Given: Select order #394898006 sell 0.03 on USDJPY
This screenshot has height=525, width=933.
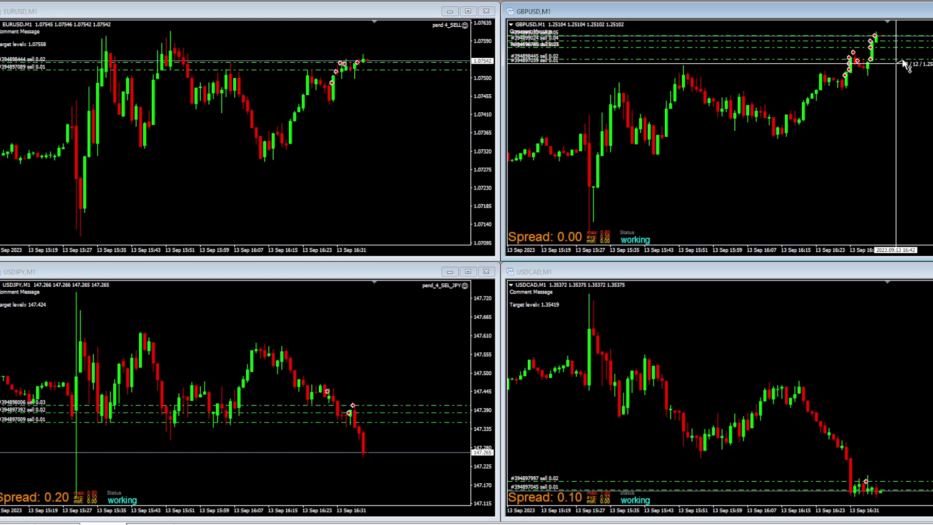Looking at the screenshot, I should (x=22, y=402).
